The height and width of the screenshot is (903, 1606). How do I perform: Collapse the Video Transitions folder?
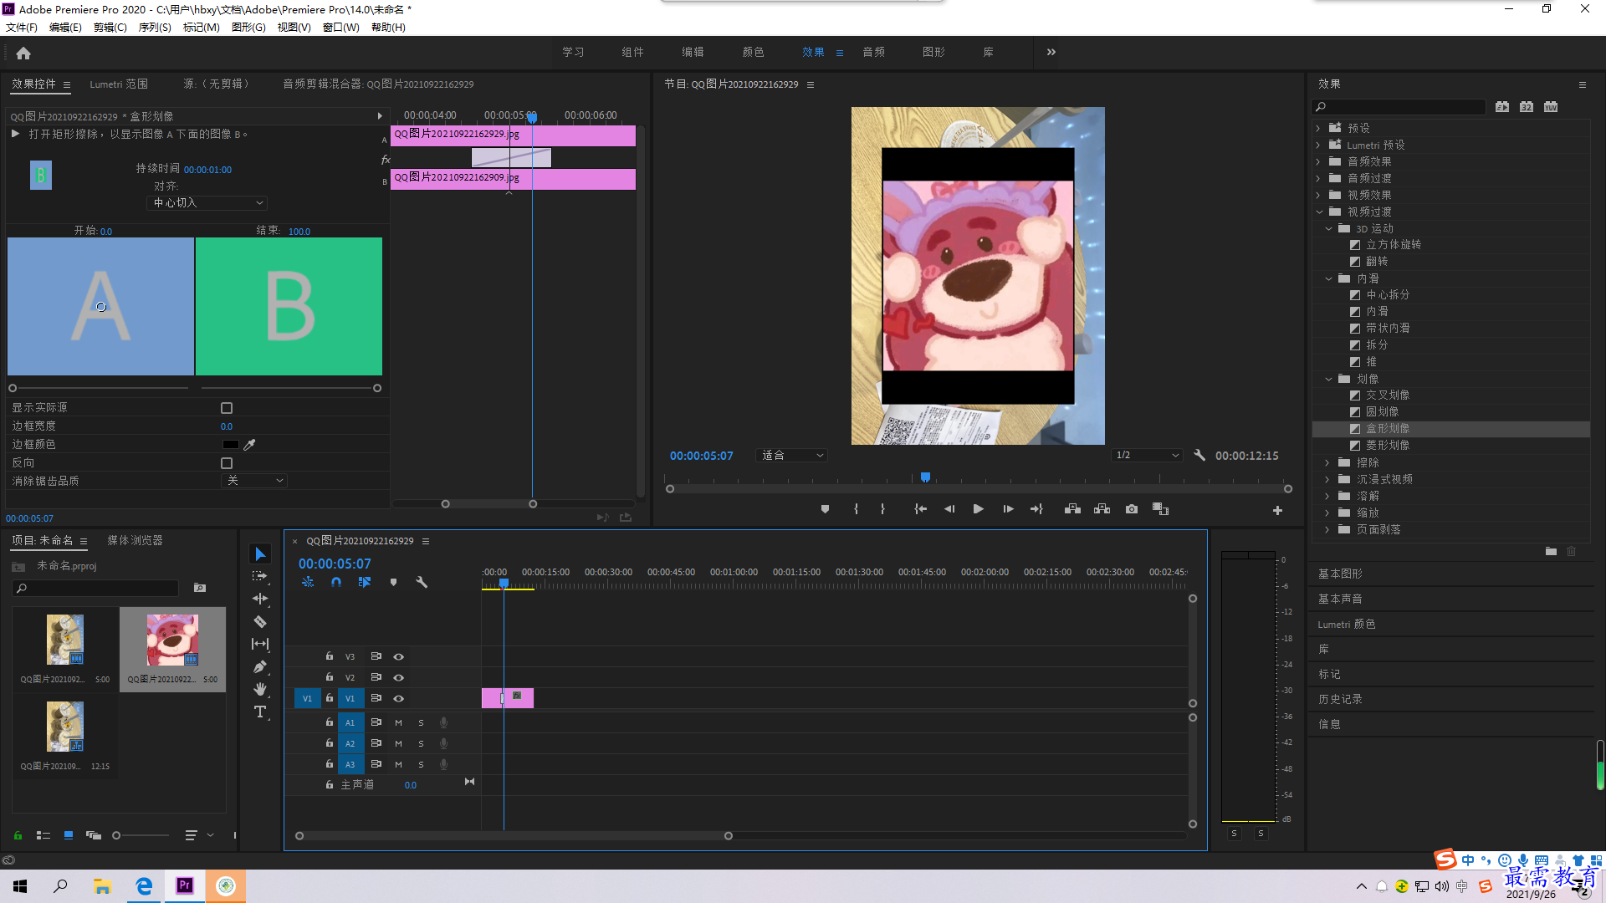pos(1319,212)
